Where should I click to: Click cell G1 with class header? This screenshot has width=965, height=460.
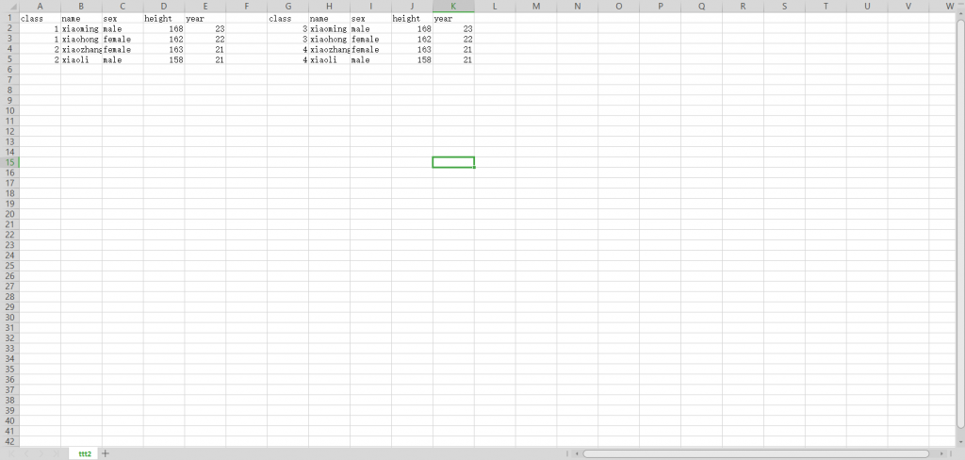point(287,18)
